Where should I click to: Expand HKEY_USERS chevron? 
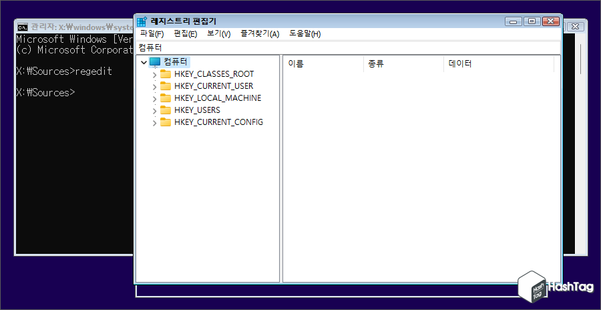(154, 111)
